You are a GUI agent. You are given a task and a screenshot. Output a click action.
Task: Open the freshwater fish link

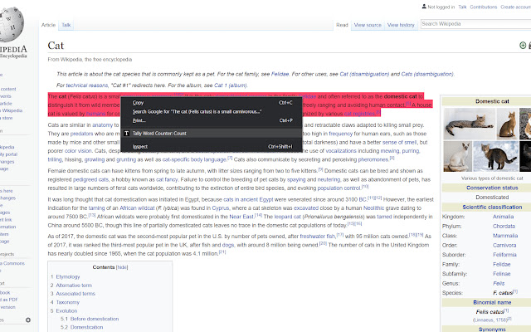tap(318, 236)
